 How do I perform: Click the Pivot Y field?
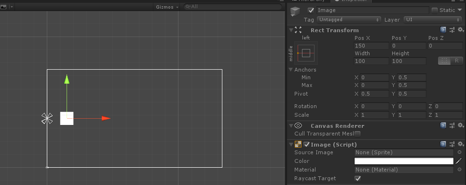[411, 94]
